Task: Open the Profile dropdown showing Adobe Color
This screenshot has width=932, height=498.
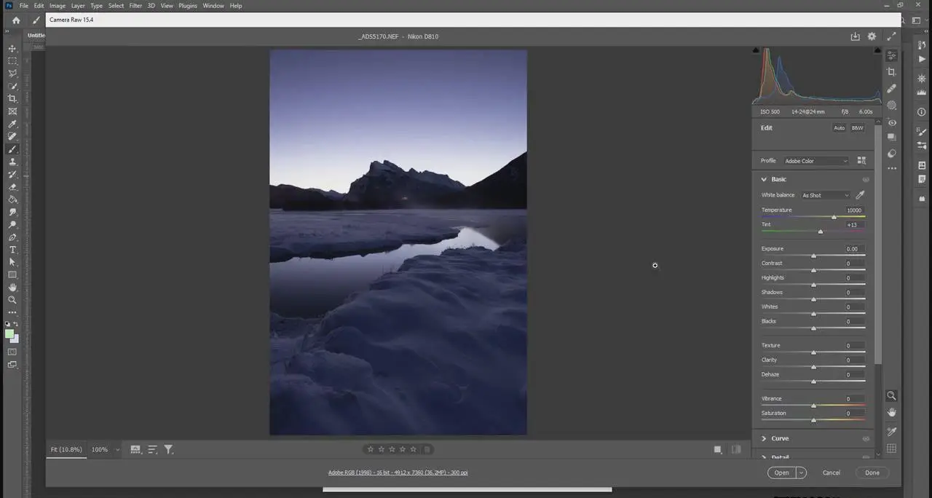Action: [816, 161]
